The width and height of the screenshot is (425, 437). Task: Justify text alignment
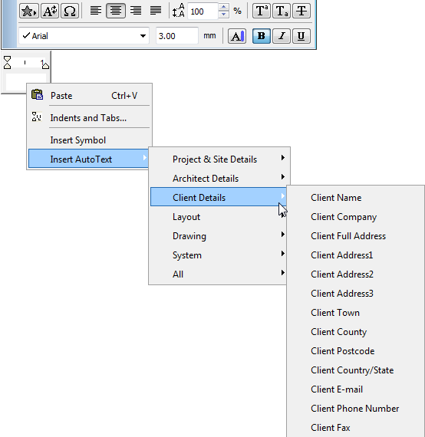pyautogui.click(x=156, y=11)
